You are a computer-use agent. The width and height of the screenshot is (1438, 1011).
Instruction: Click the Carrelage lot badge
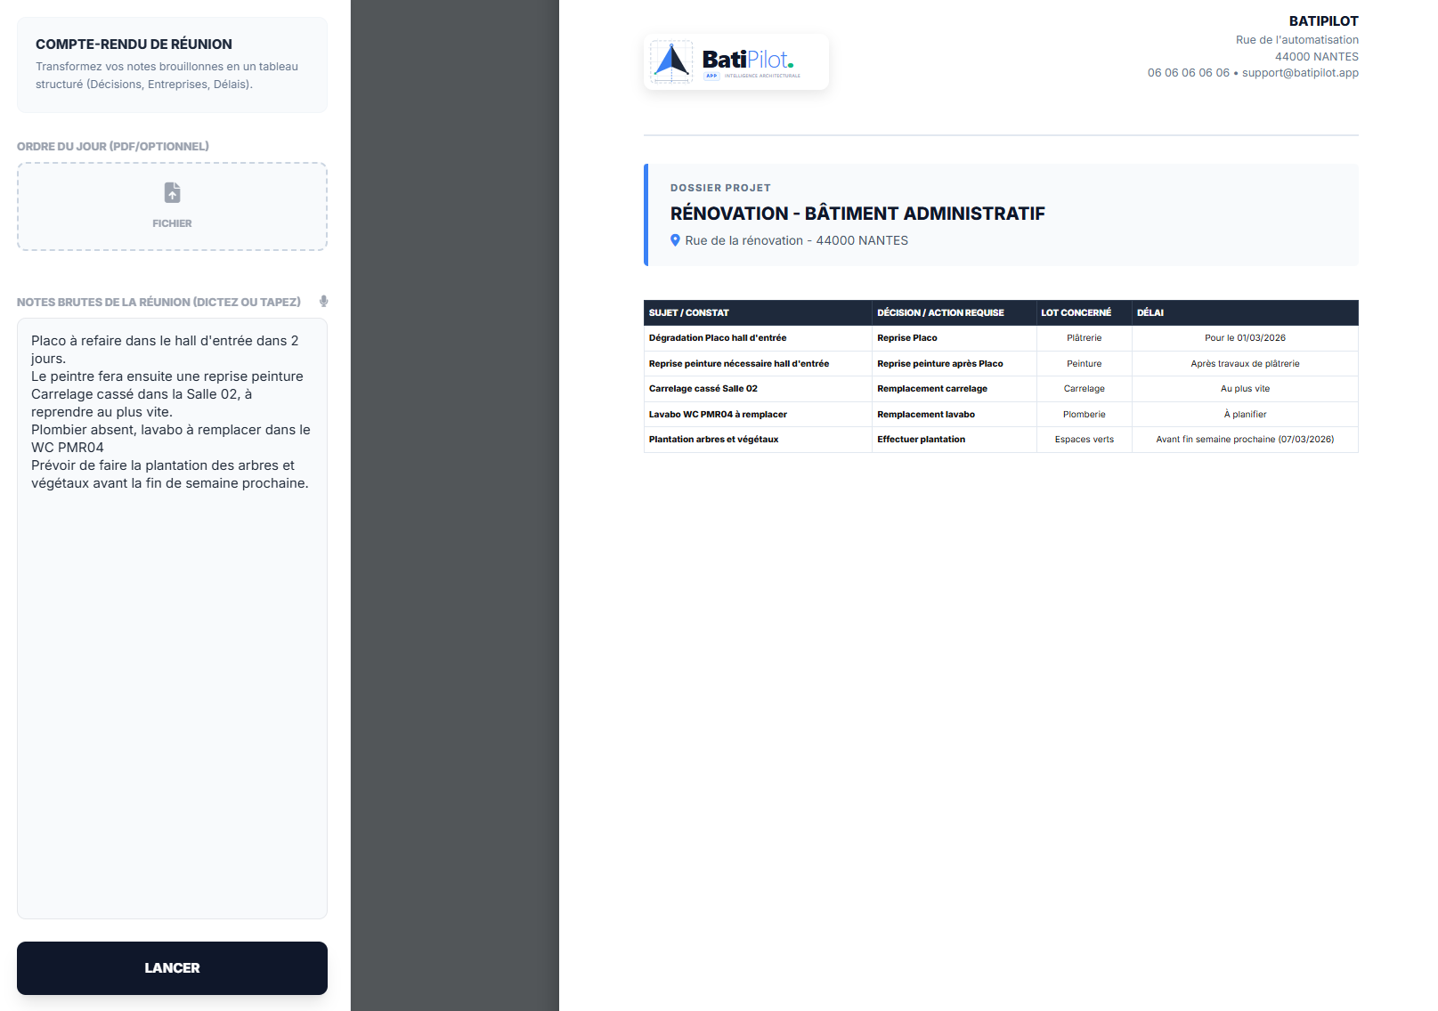1084,389
